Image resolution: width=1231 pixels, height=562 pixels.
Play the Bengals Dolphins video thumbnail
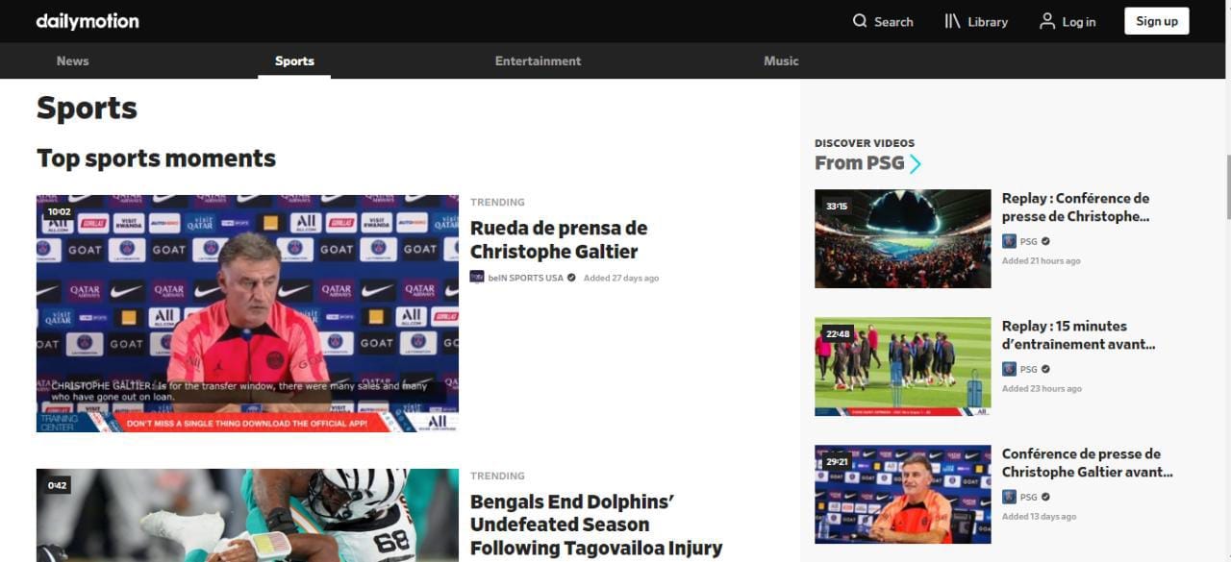[247, 515]
